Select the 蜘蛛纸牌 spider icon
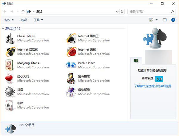Screen dimensions: 179x136 (x=71, y=92)
